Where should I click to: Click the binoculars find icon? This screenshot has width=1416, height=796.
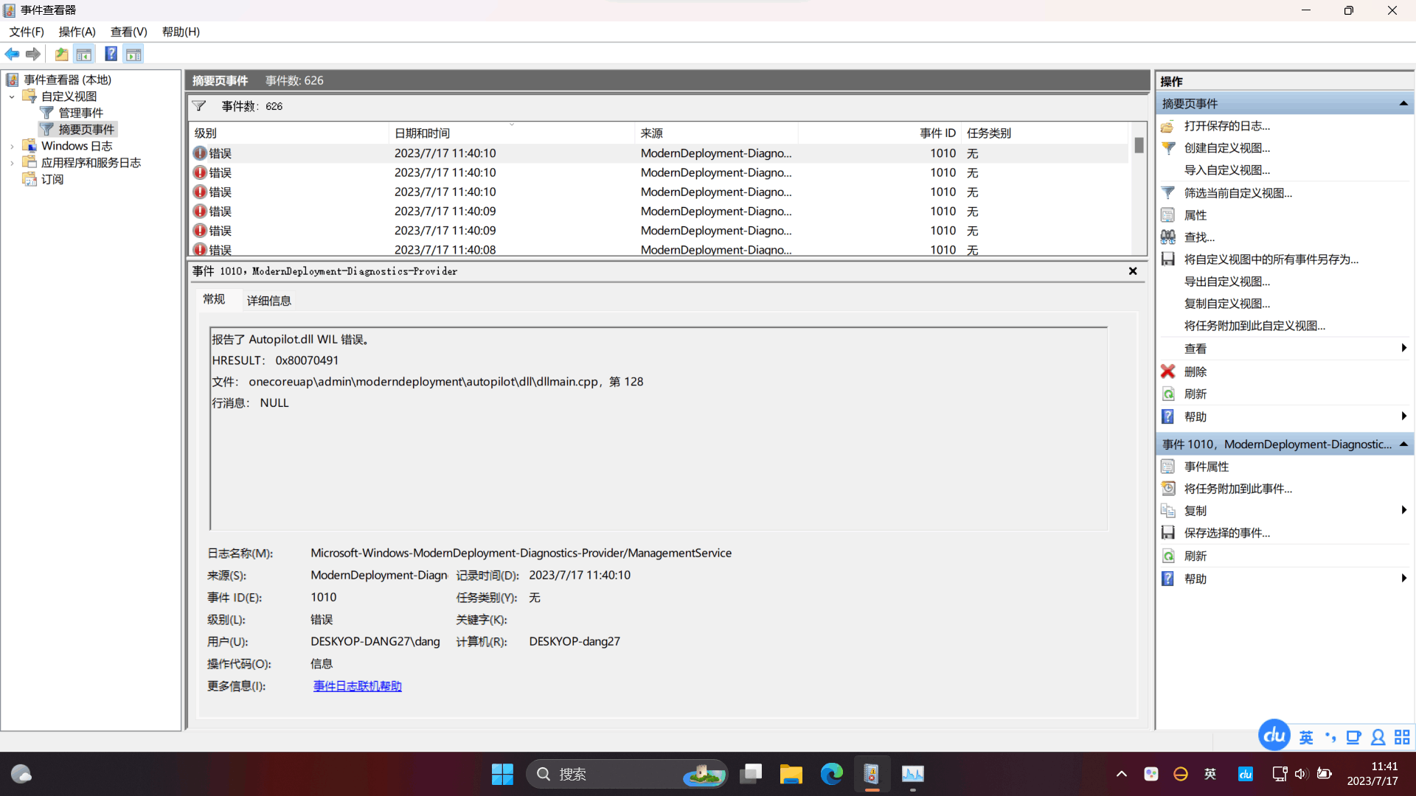(1168, 237)
